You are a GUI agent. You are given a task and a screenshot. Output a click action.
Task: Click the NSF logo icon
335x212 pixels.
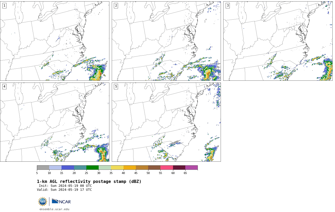point(43,202)
